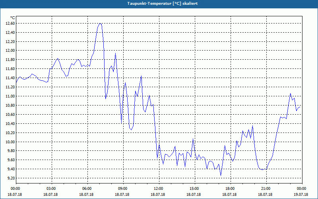Viewport: 318px width, 199px height.
Task: Select the "18.07.18" date under 06:00
Action: tap(86, 195)
